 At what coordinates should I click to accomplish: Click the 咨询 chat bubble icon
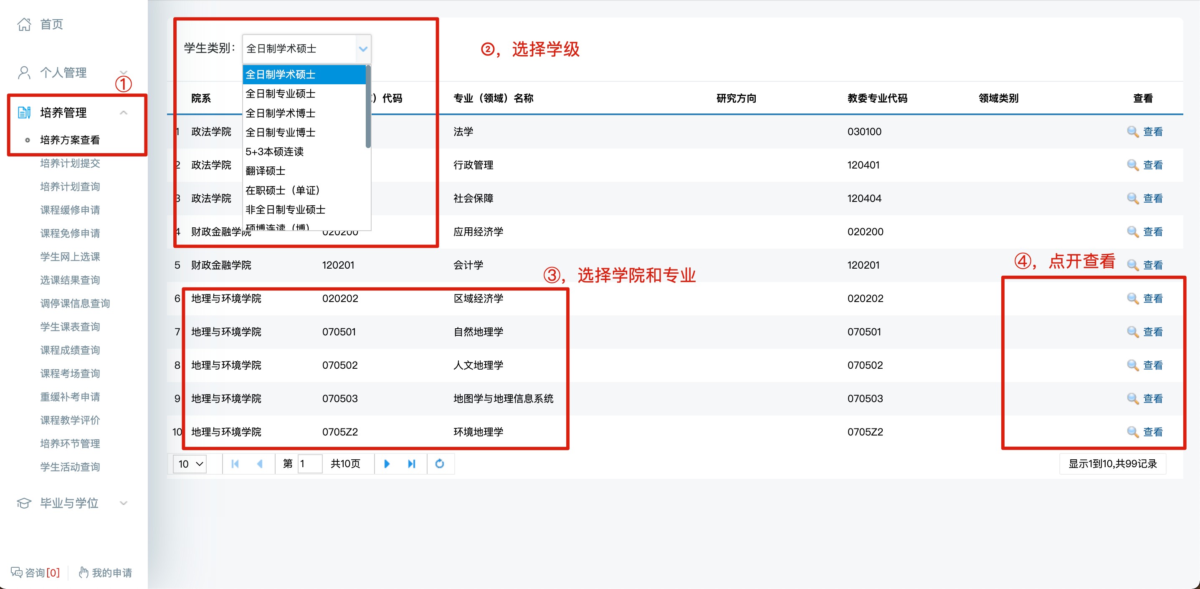(x=17, y=572)
